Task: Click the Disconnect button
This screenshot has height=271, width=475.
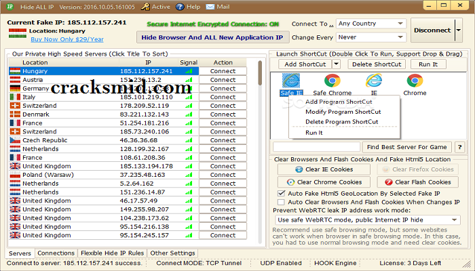Action: tap(433, 30)
